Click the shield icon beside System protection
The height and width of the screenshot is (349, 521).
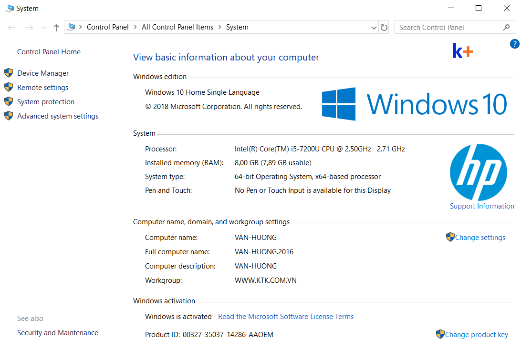tap(9, 101)
